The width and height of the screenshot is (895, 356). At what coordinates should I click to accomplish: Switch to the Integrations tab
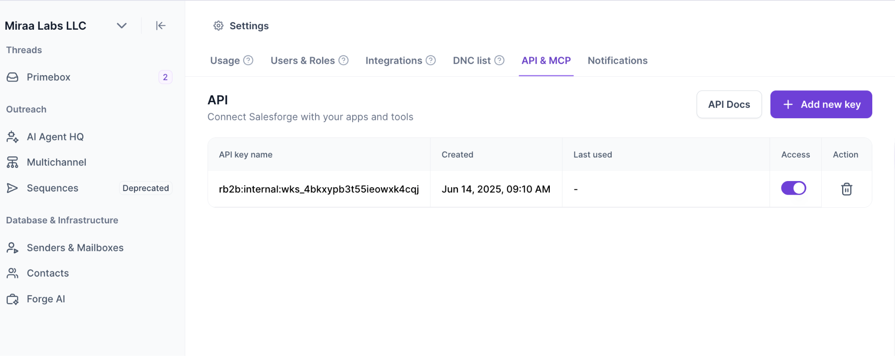394,61
